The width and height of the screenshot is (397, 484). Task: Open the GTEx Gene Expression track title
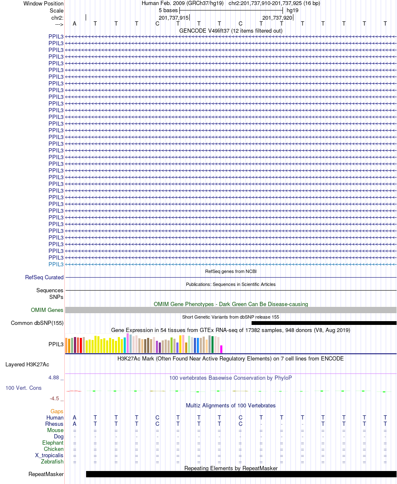pos(231,330)
